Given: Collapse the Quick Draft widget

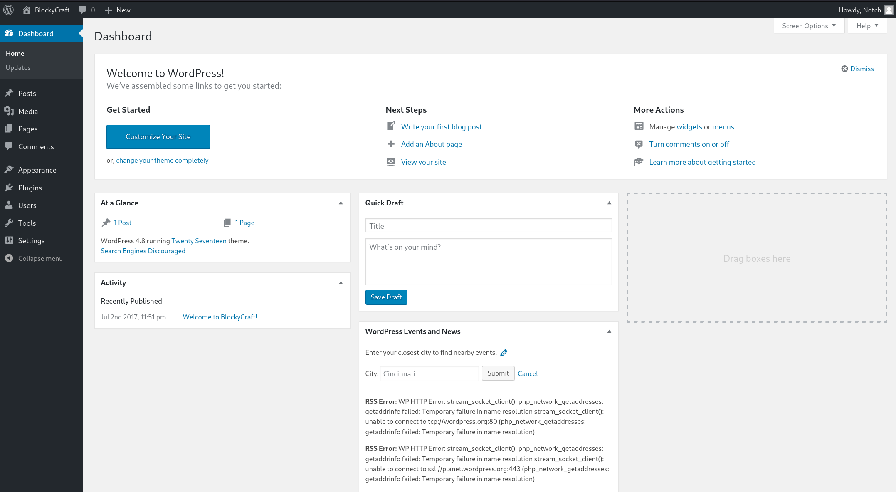Looking at the screenshot, I should tap(609, 203).
